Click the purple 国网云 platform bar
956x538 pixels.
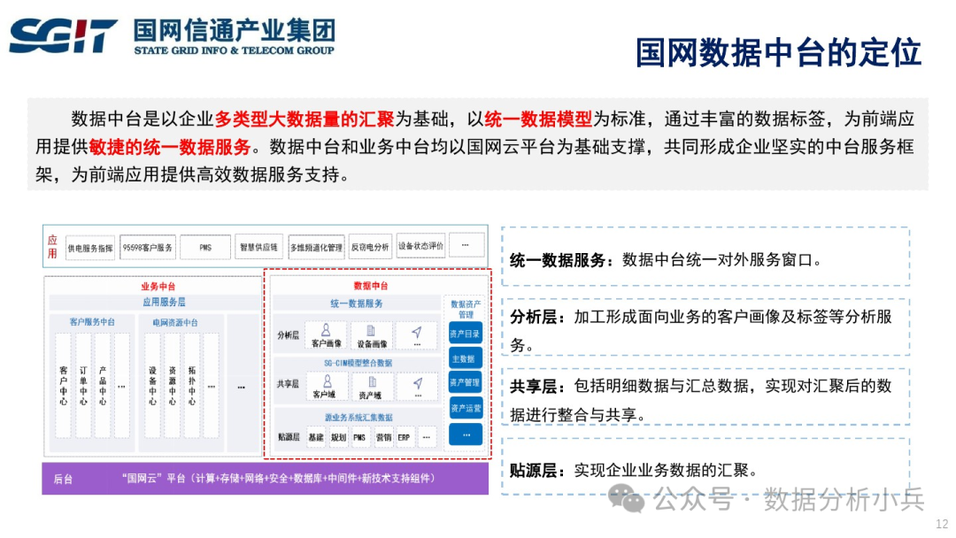pyautogui.click(x=266, y=479)
